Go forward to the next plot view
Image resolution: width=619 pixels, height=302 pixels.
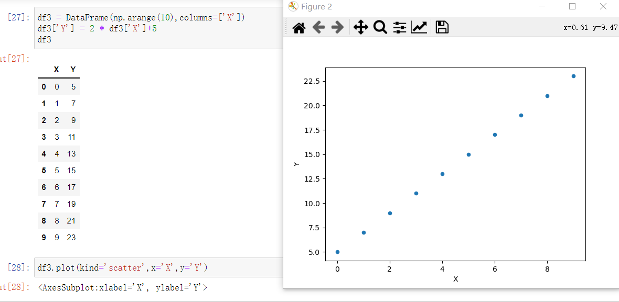[x=337, y=28]
